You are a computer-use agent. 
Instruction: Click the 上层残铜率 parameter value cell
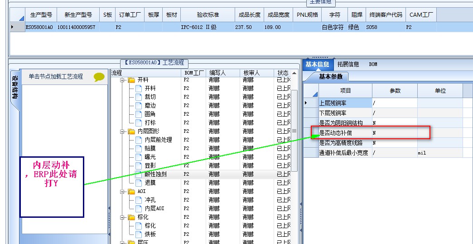(x=395, y=103)
